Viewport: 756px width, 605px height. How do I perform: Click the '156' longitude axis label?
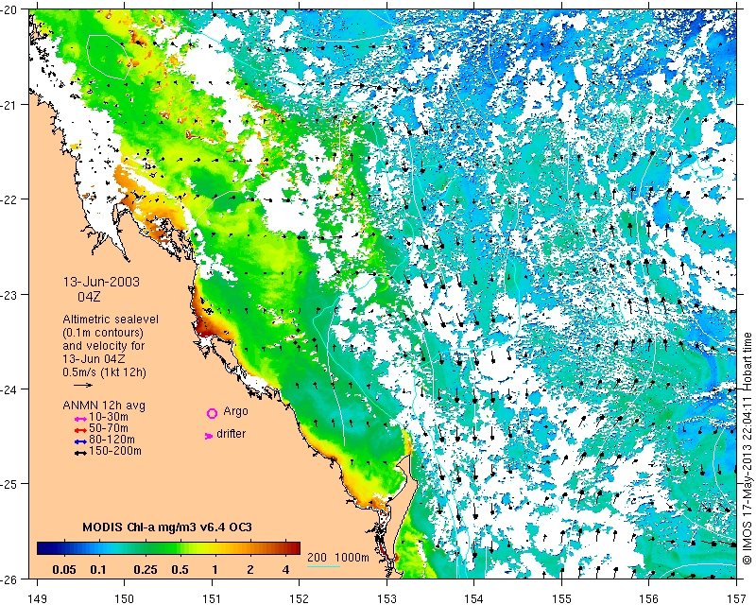point(649,598)
